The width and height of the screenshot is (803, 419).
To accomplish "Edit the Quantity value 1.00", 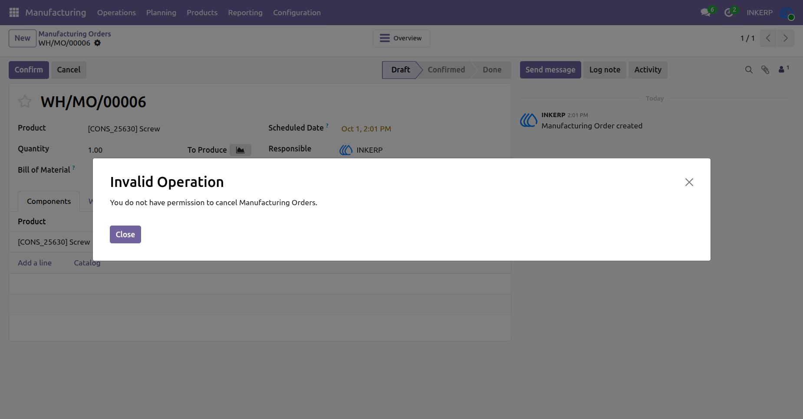I will point(95,150).
